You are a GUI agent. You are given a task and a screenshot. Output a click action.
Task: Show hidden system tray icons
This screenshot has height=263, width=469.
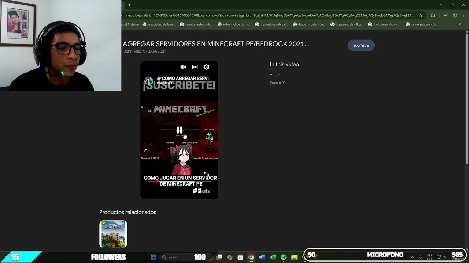pos(412,257)
